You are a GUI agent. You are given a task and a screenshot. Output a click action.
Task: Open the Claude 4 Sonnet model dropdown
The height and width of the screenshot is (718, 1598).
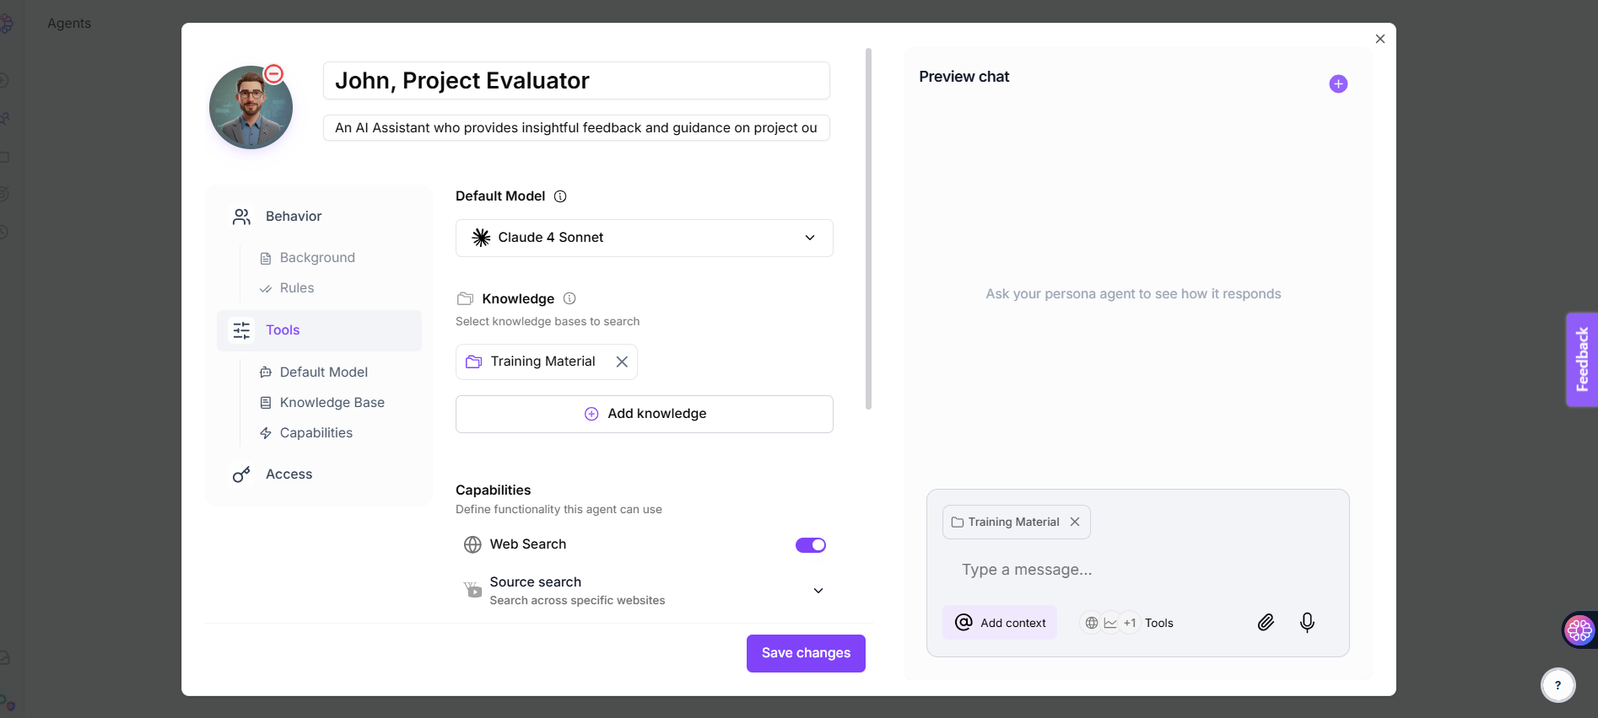click(644, 238)
